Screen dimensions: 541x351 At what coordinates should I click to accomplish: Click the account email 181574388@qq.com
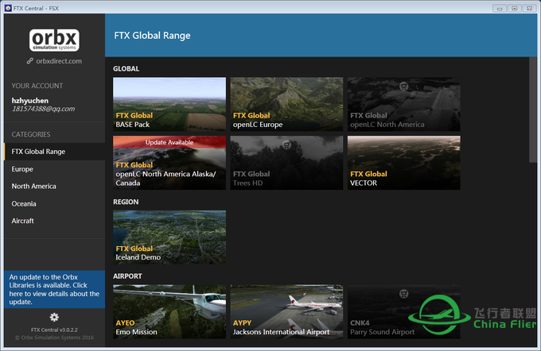pyautogui.click(x=43, y=109)
